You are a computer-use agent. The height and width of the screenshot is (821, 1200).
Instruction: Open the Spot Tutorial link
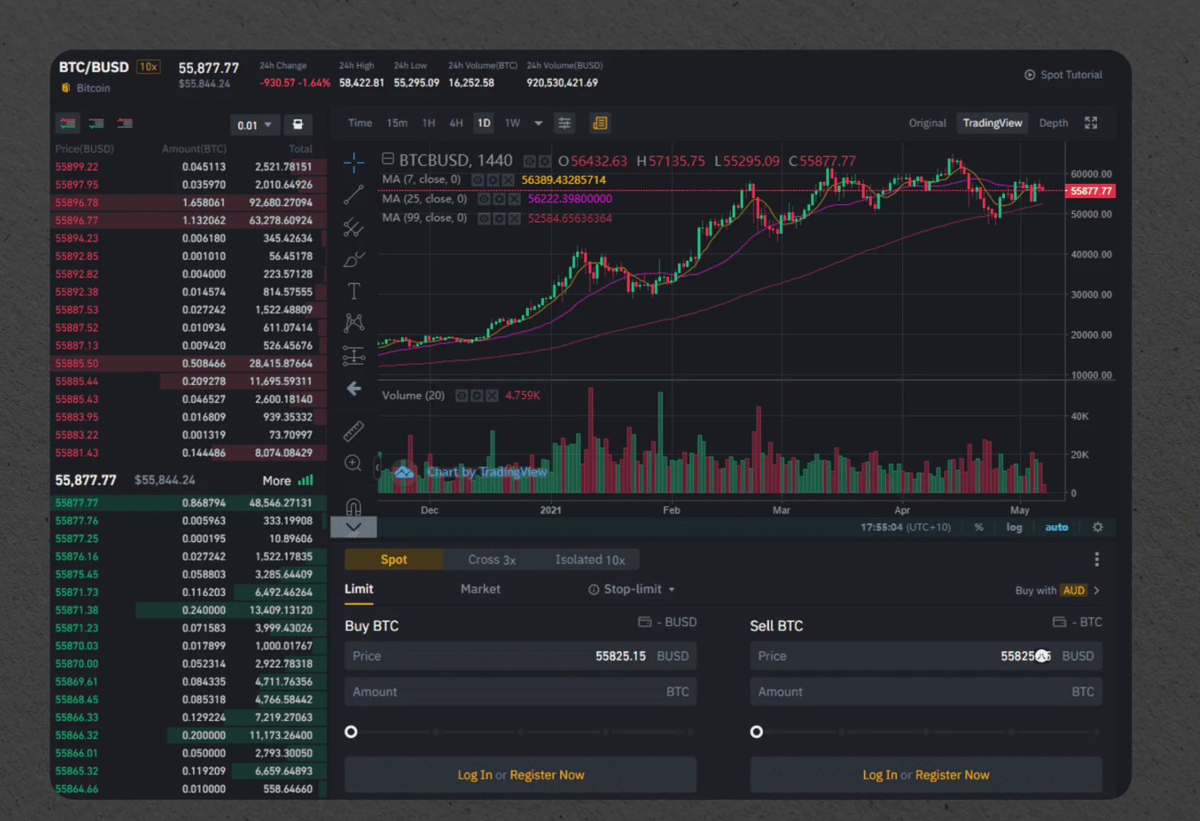click(x=1063, y=75)
